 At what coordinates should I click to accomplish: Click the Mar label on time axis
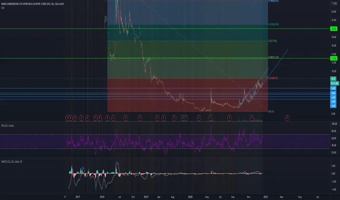pos(282,197)
